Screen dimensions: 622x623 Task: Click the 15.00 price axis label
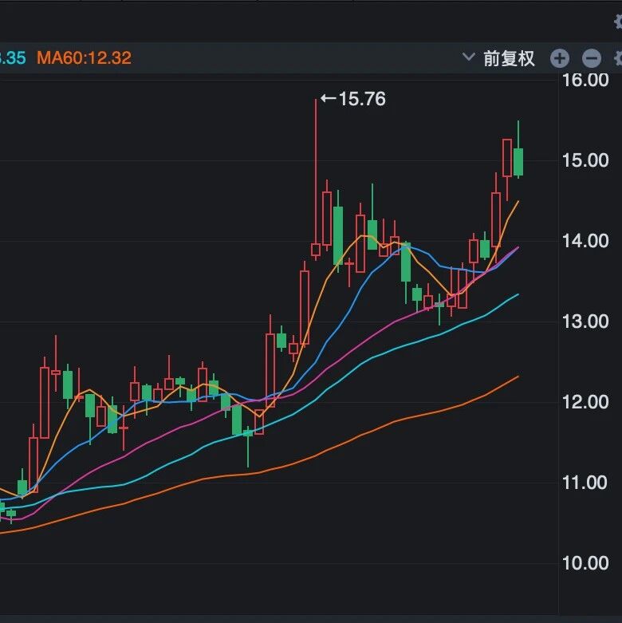[585, 160]
